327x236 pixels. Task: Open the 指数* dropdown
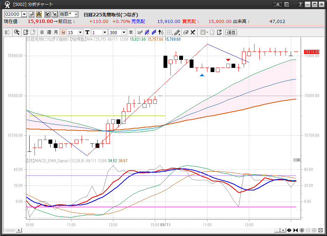pyautogui.click(x=76, y=14)
